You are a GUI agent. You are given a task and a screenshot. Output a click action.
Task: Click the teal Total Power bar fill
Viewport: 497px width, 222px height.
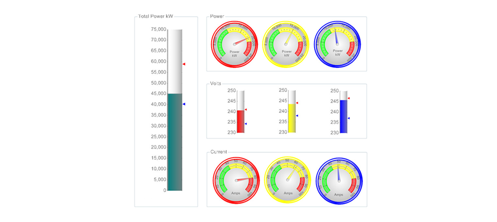coord(175,142)
